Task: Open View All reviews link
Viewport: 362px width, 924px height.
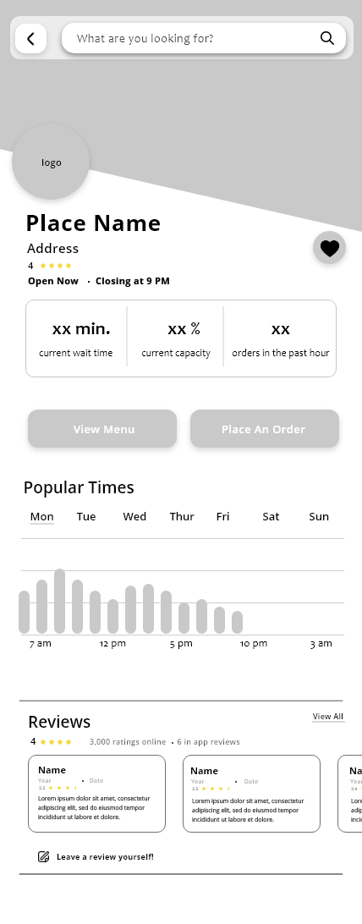Action: click(x=328, y=717)
